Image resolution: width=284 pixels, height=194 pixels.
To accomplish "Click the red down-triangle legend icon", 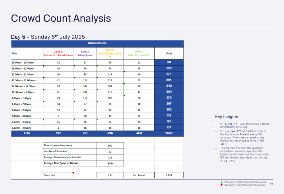I will [221, 185].
